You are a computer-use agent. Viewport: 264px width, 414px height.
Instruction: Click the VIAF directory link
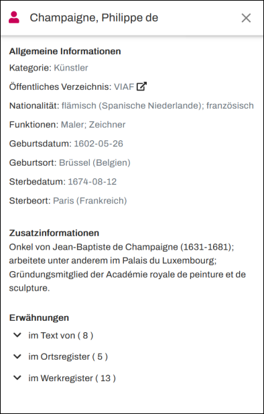tap(124, 87)
